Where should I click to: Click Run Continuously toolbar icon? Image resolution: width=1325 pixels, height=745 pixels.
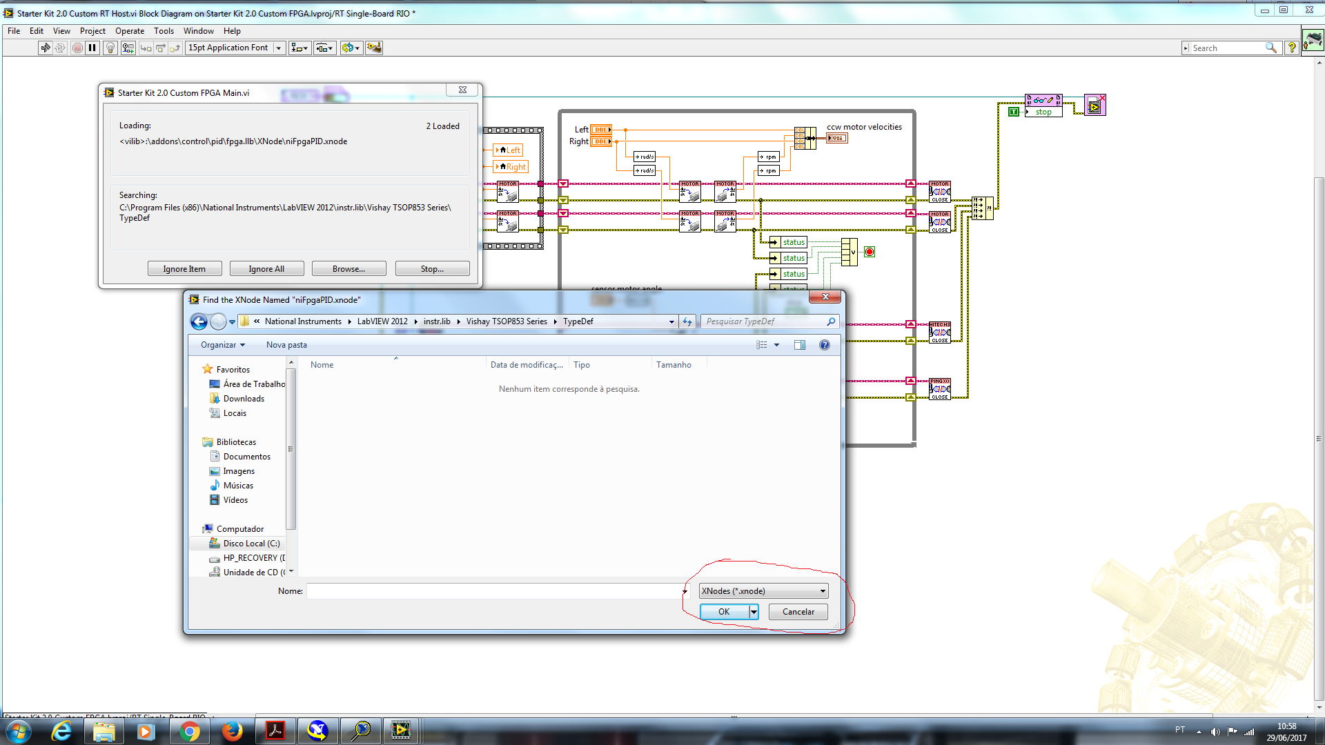coord(61,48)
